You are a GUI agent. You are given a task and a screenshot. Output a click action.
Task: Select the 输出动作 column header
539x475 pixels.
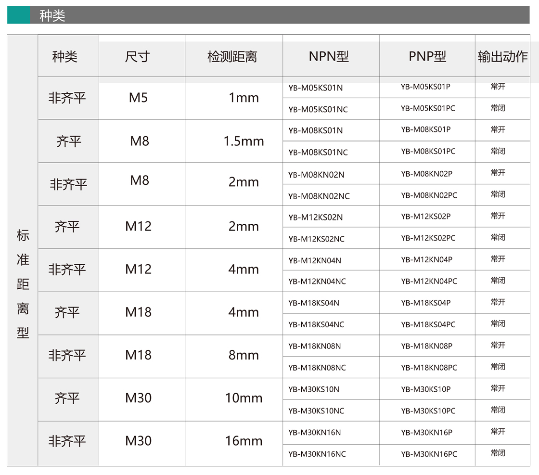(x=502, y=57)
